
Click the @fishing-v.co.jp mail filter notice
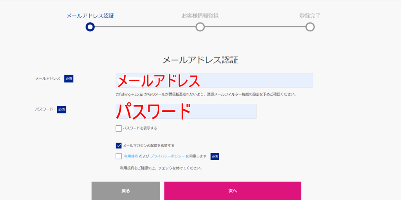pyautogui.click(x=206, y=94)
